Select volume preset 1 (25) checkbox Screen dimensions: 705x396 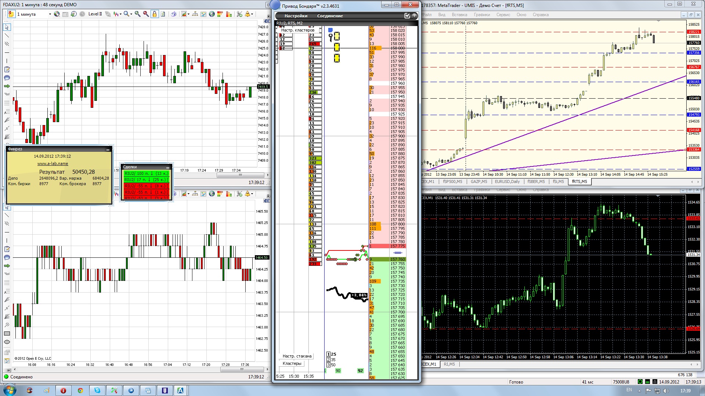(x=328, y=354)
